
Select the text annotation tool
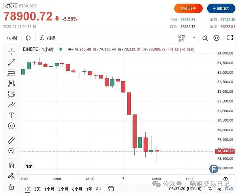click(x=11, y=115)
